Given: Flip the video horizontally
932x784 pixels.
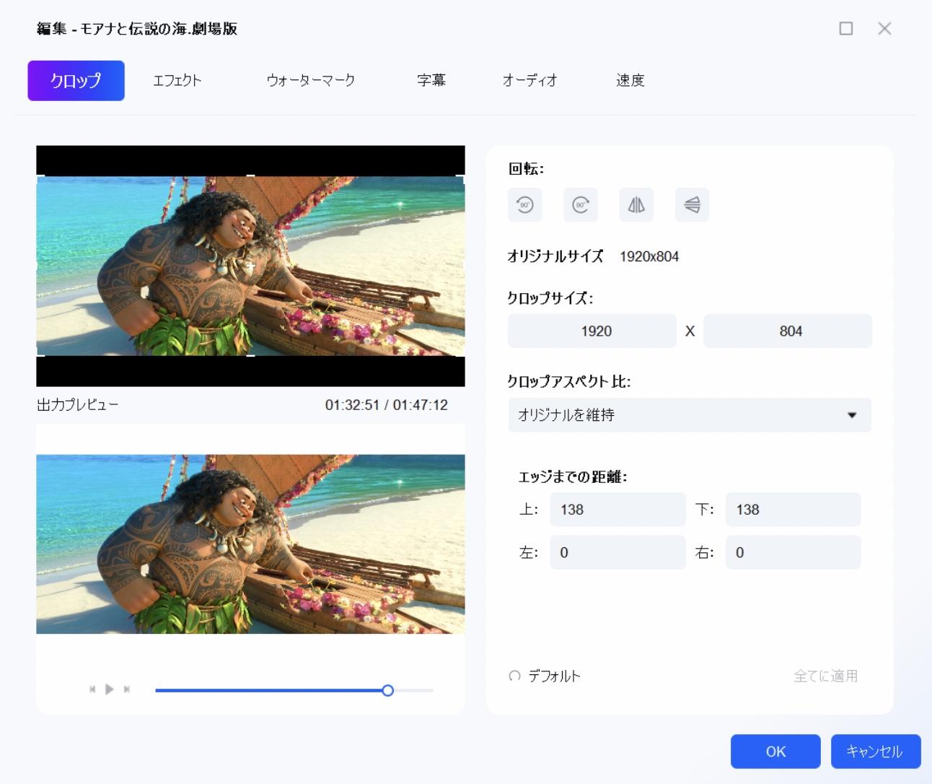Looking at the screenshot, I should click(636, 205).
